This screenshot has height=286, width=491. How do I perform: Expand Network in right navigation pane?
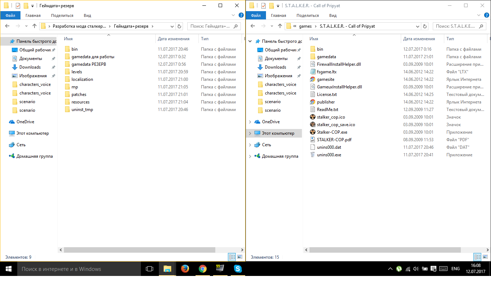(x=250, y=145)
